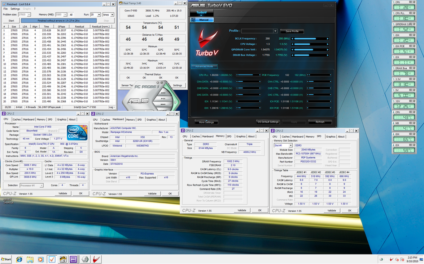Click the PC Probe II green arrow

point(176,102)
